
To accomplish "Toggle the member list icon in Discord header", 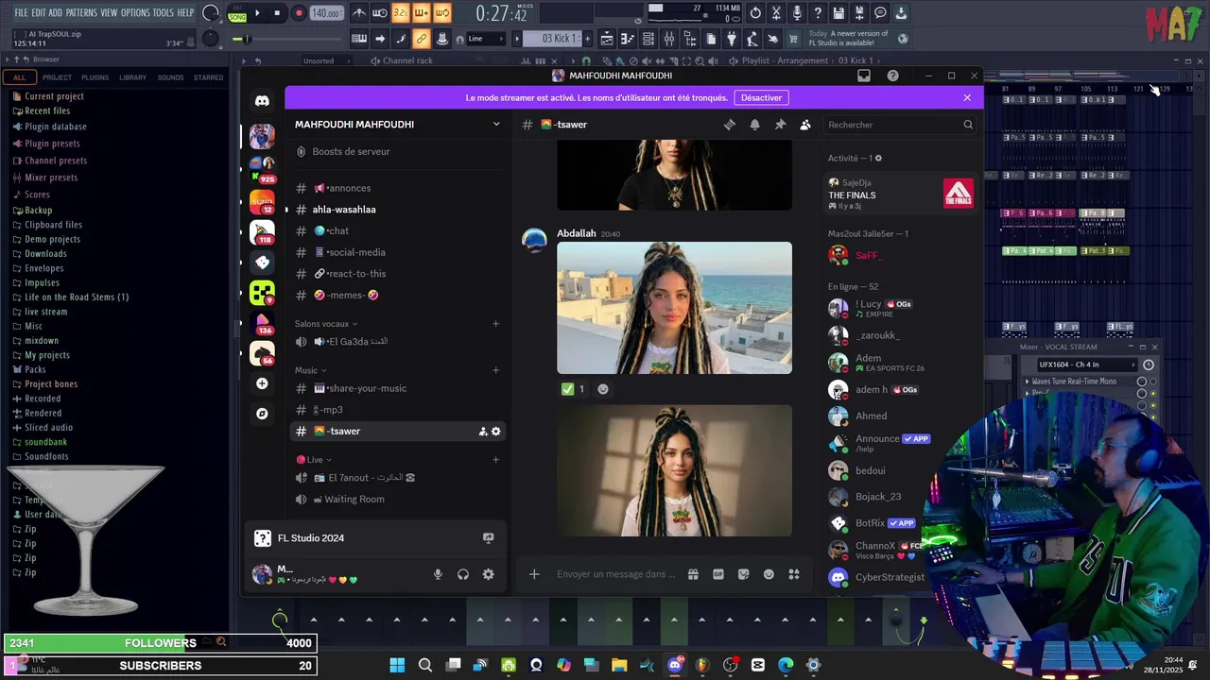I will 805,125.
